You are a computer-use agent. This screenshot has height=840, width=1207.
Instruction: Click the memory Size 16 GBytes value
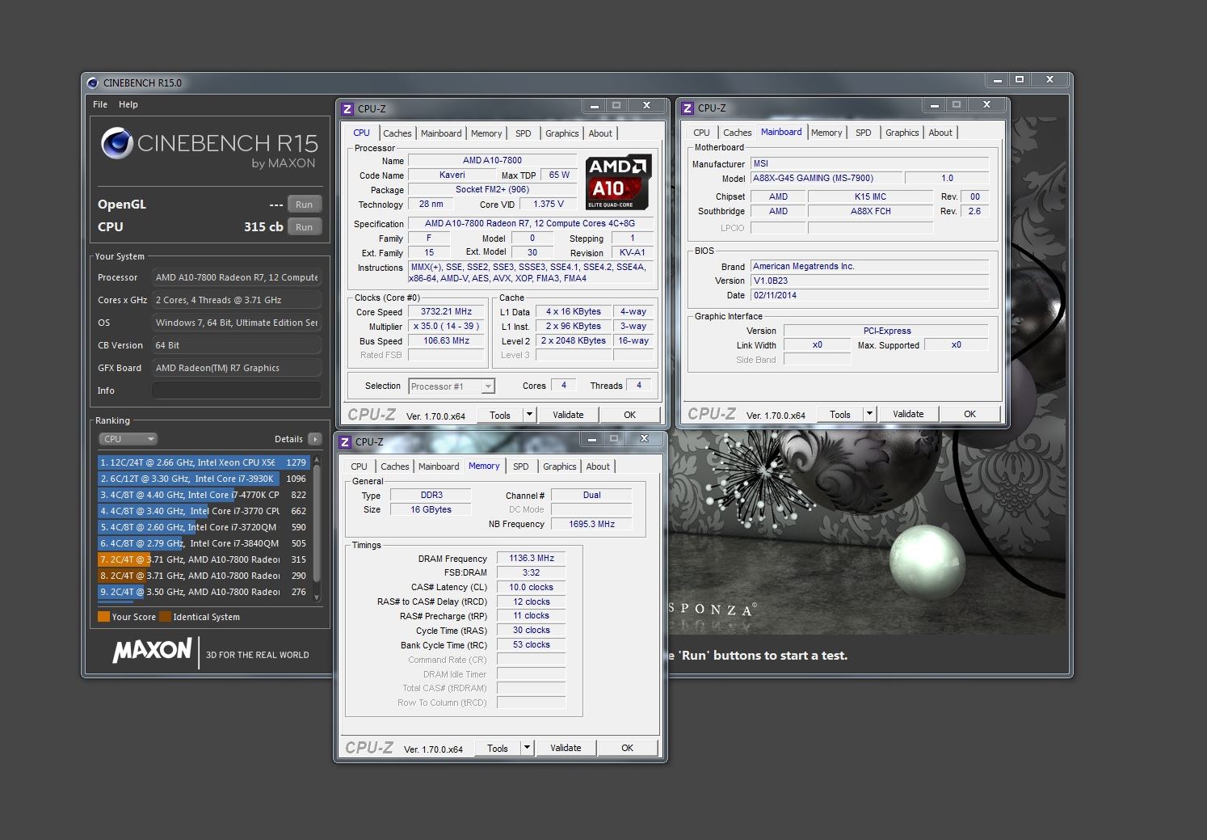click(431, 509)
